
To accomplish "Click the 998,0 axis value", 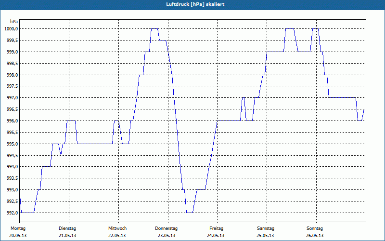I will (12, 75).
